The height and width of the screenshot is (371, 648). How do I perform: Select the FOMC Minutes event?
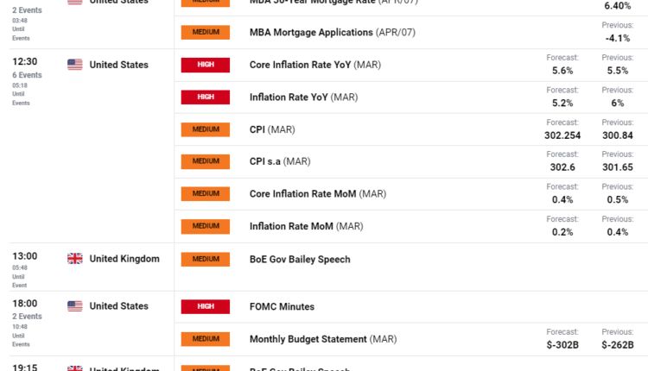click(282, 306)
